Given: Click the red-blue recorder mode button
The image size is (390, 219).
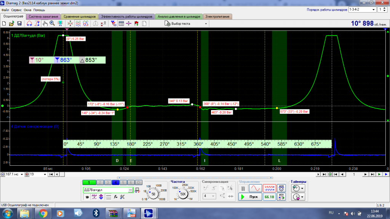Looking at the screenshot, I should click(x=269, y=189).
